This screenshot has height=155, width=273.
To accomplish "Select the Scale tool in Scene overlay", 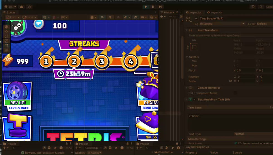I will point(6,41).
